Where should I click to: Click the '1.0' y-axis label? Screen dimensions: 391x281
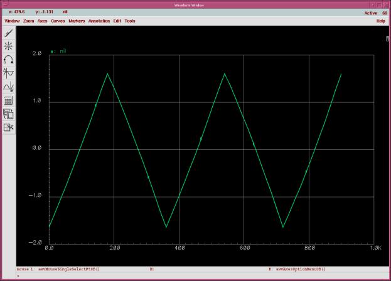tap(37, 100)
